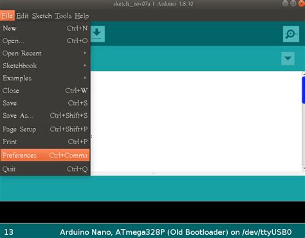Expand the Examples submenu
This screenshot has height=238, width=305.
(45, 78)
